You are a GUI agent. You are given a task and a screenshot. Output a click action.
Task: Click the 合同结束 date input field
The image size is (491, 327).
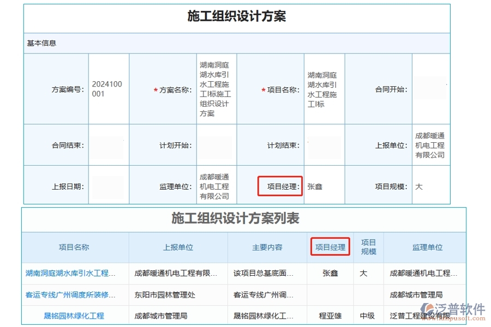107,145
